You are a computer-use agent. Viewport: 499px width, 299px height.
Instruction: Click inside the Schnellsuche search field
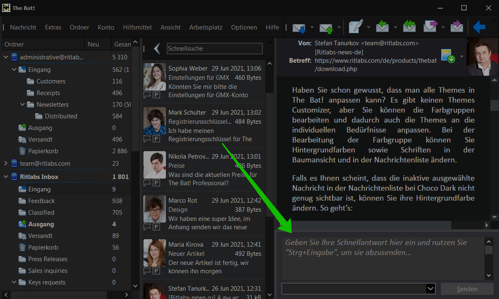pyautogui.click(x=215, y=49)
